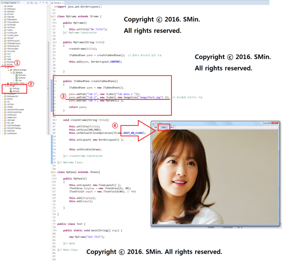Image resolution: width=282 pixels, height=261 pixels.
Task: Switch to the Test.java editor tab
Action: [x=57, y=3]
